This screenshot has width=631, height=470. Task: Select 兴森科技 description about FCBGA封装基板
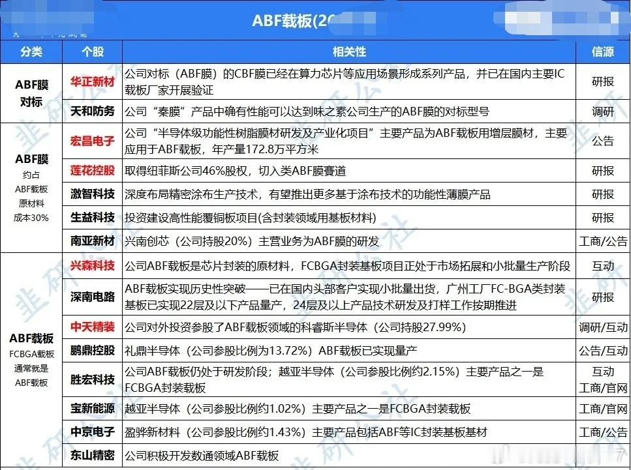(347, 266)
